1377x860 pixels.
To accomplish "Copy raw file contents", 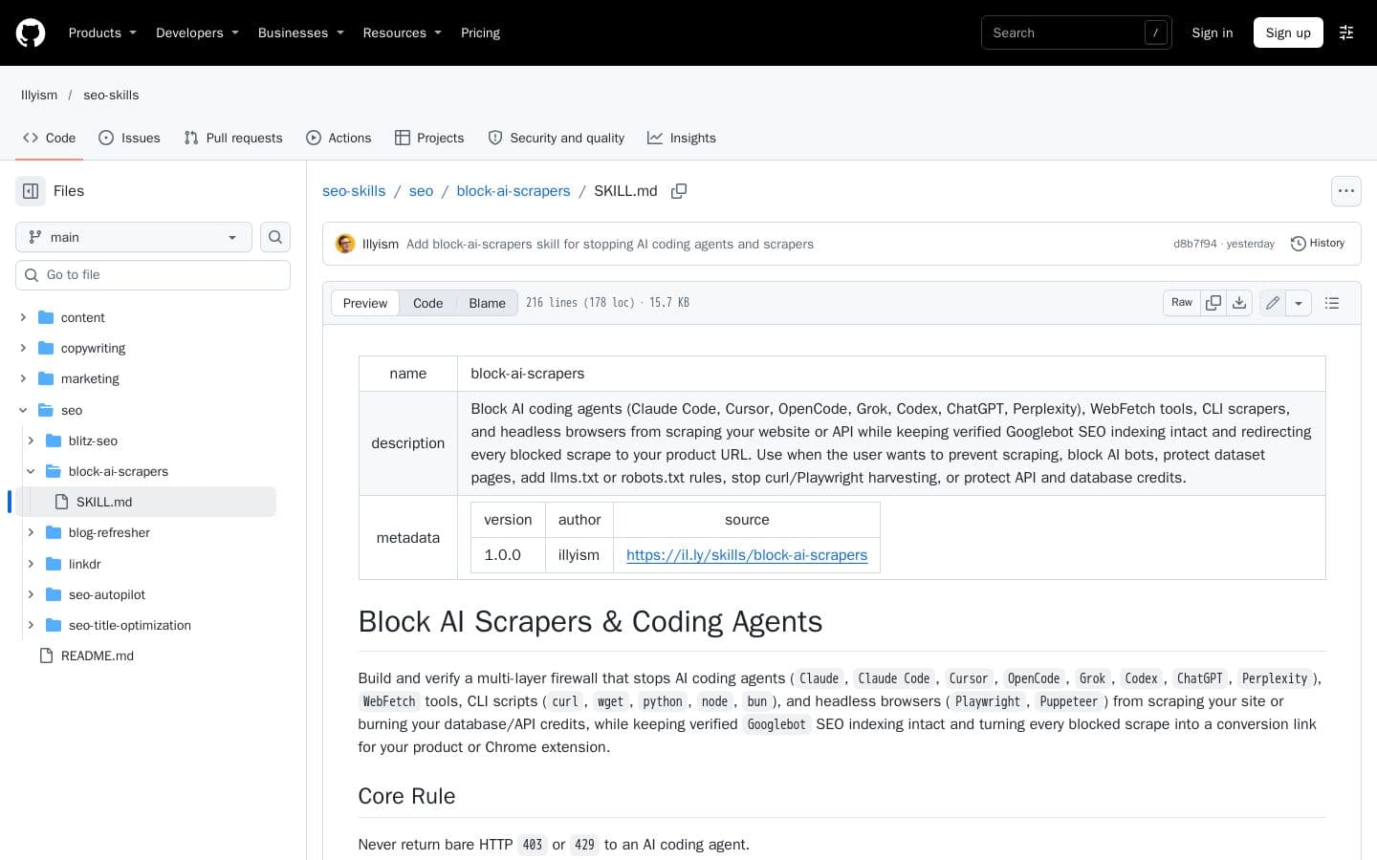I will click(1213, 303).
